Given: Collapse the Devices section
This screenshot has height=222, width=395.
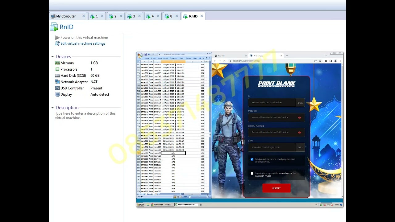Looking at the screenshot, I should 52,57.
